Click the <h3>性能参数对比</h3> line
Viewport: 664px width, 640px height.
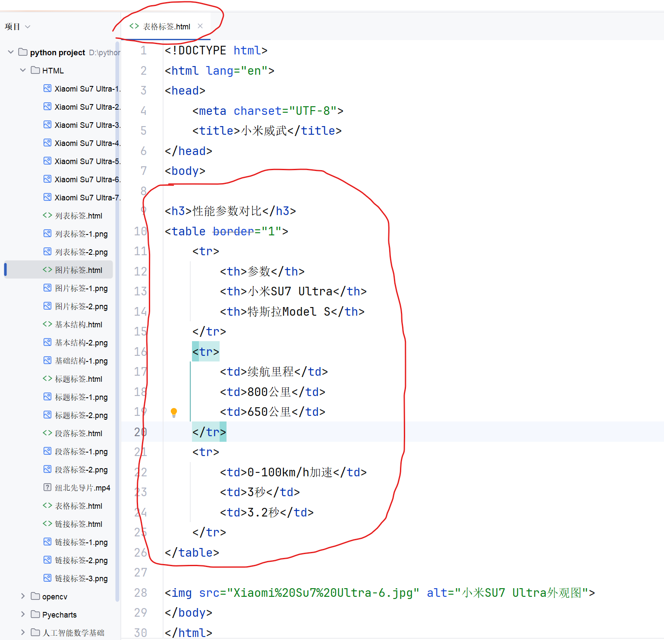click(x=230, y=211)
